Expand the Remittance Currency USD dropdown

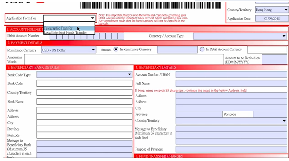coord(93,50)
